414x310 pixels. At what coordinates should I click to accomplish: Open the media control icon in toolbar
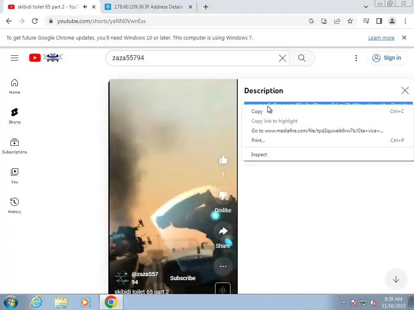click(x=366, y=21)
